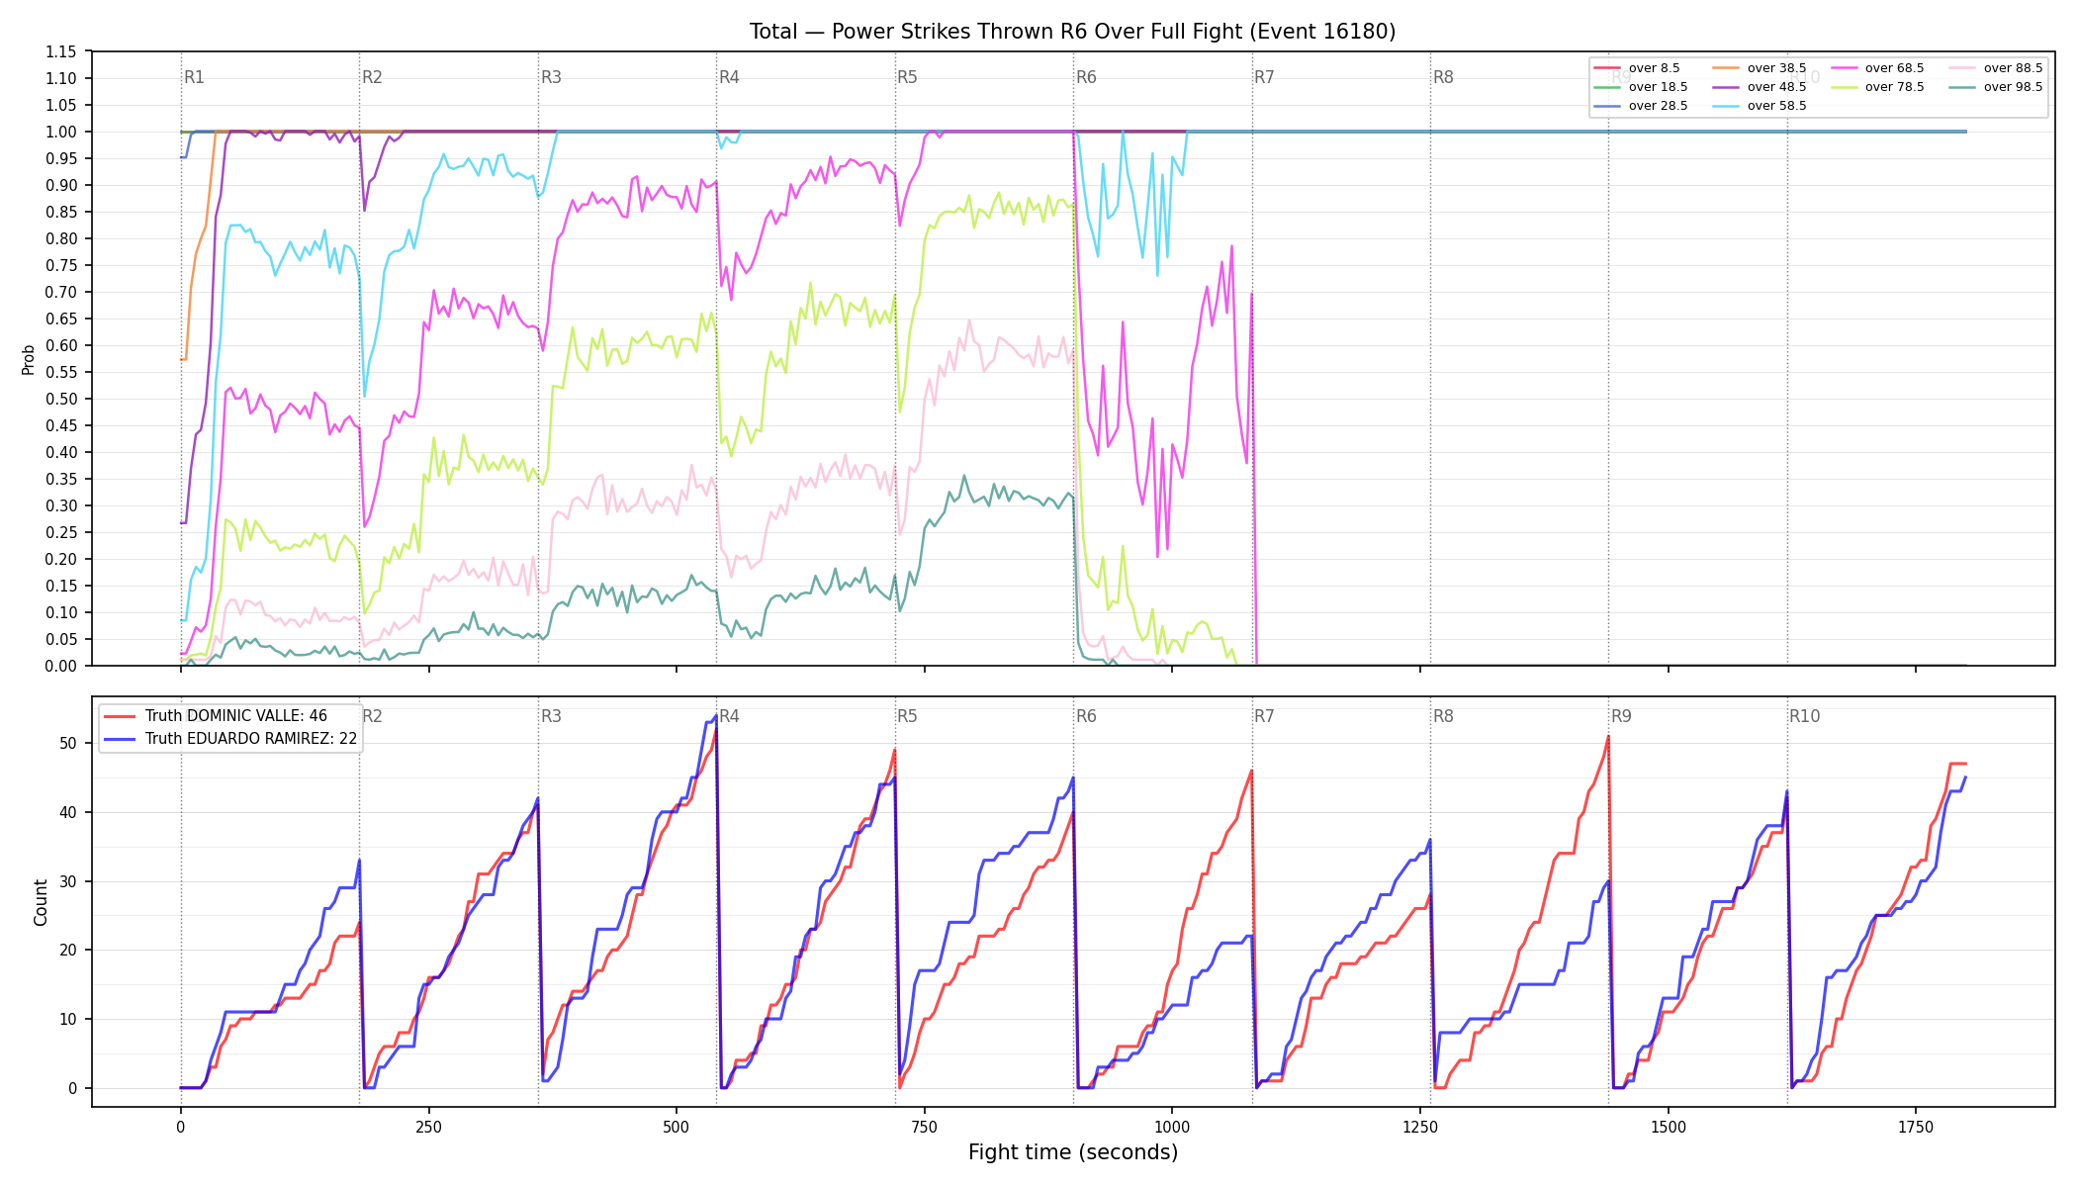Screen dimensions: 2077x1187
Task: Pick the "over 38.5" legend label
Action: (x=1777, y=68)
